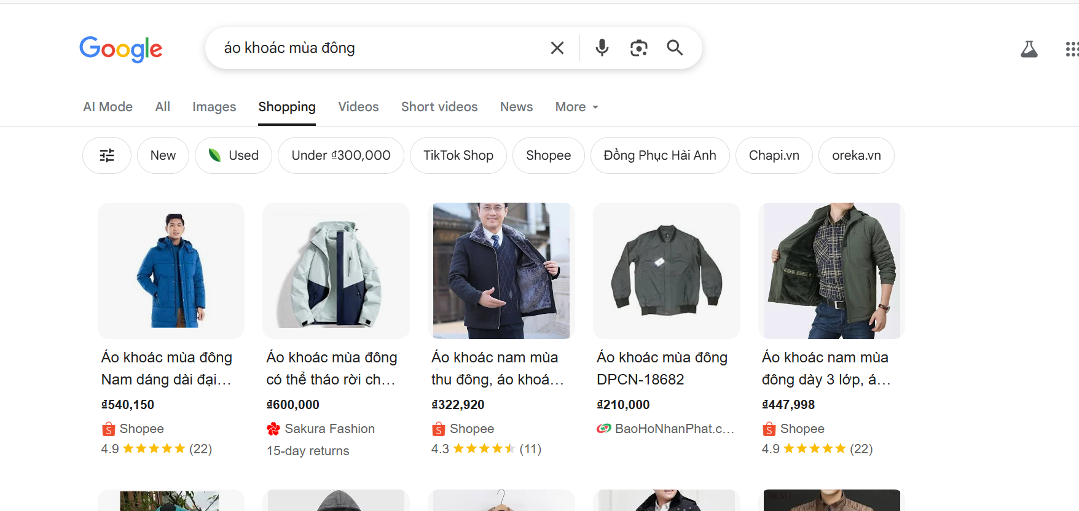Filter results by TikTok Shop
1079x511 pixels.
tap(458, 155)
